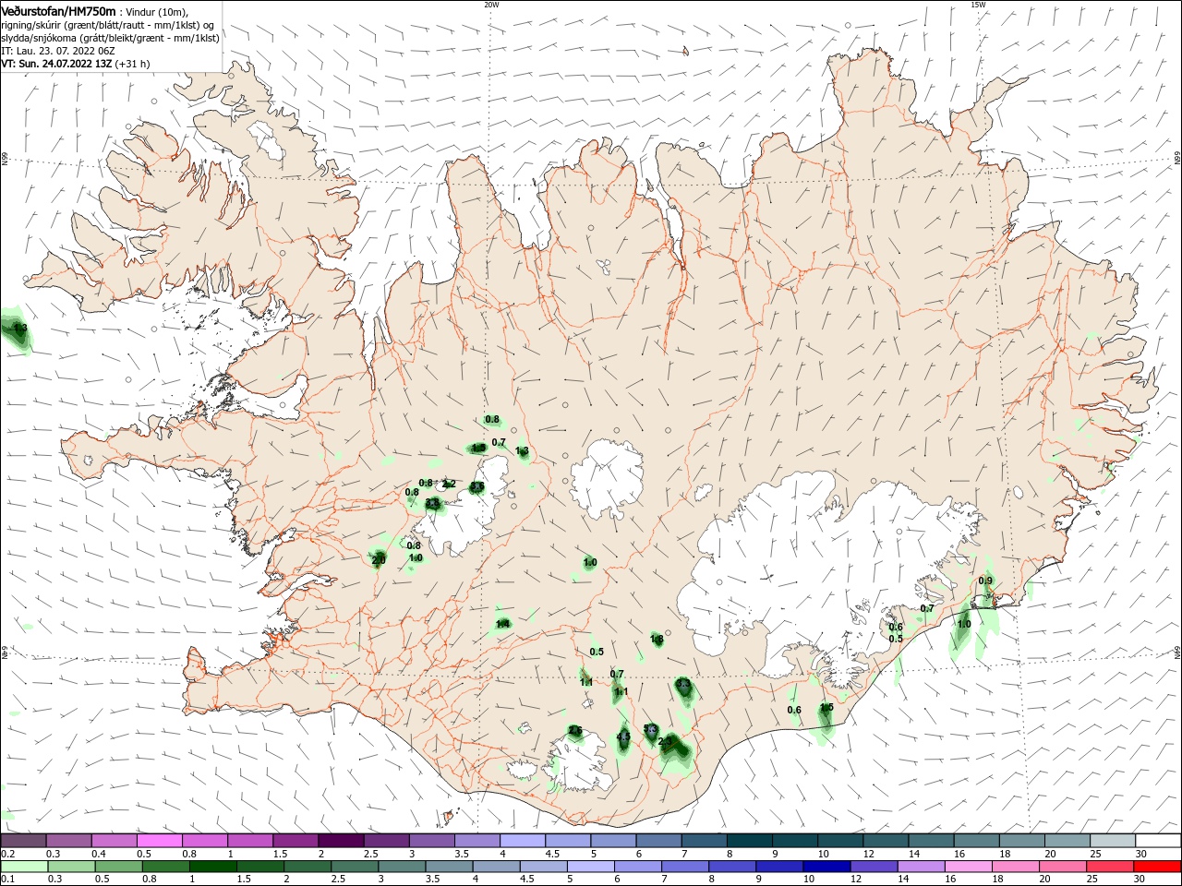Click the 2.2 precipitation value
This screenshot has width=1182, height=886.
pos(449,484)
